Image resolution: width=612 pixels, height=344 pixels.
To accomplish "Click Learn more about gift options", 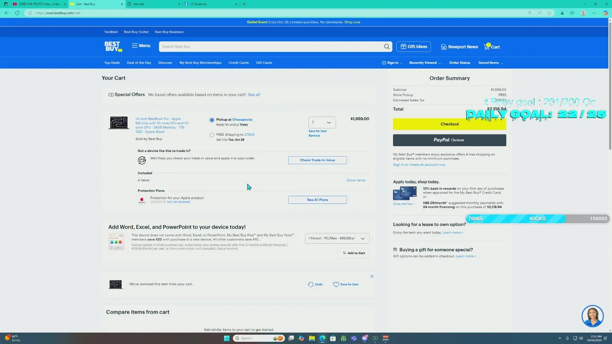I will (466, 257).
